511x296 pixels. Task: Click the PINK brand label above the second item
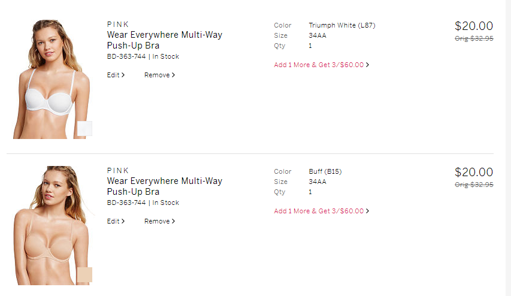118,171
